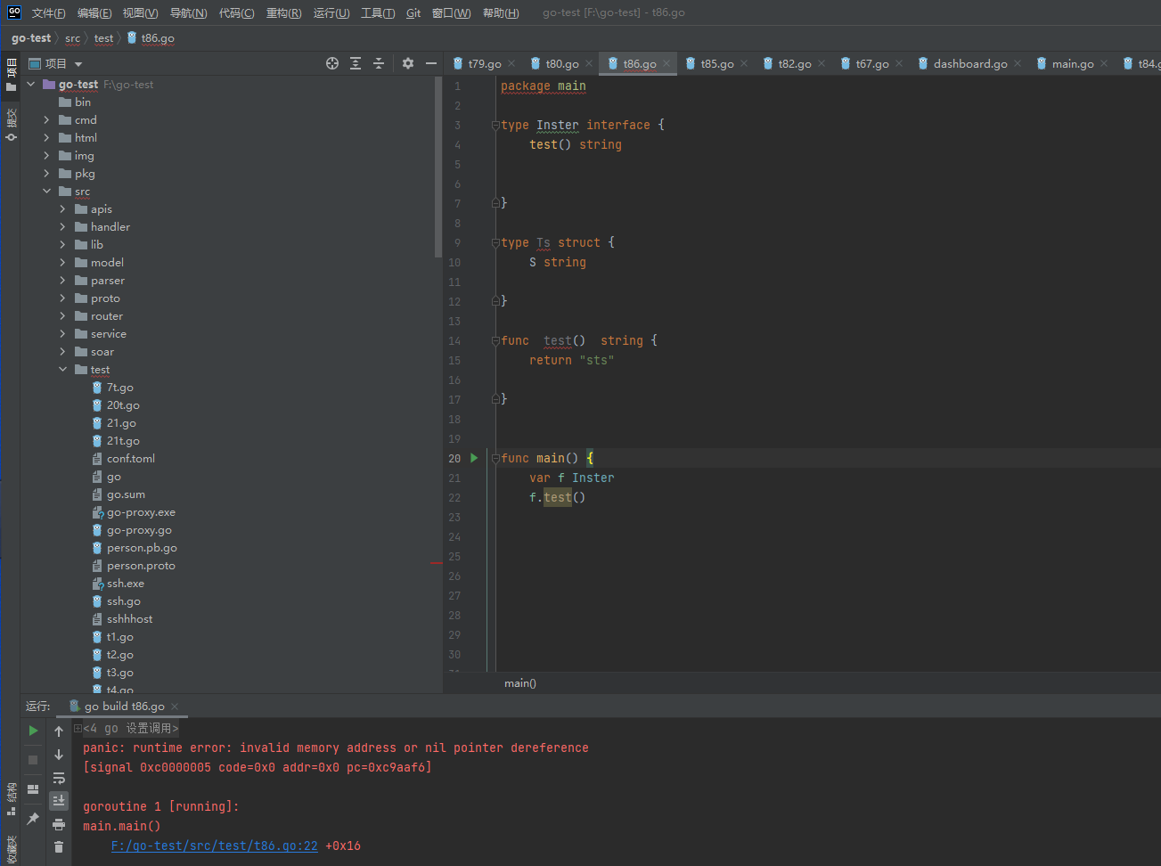This screenshot has height=866, width=1161.
Task: Click the locate-in-project target icon
Action: (x=332, y=63)
